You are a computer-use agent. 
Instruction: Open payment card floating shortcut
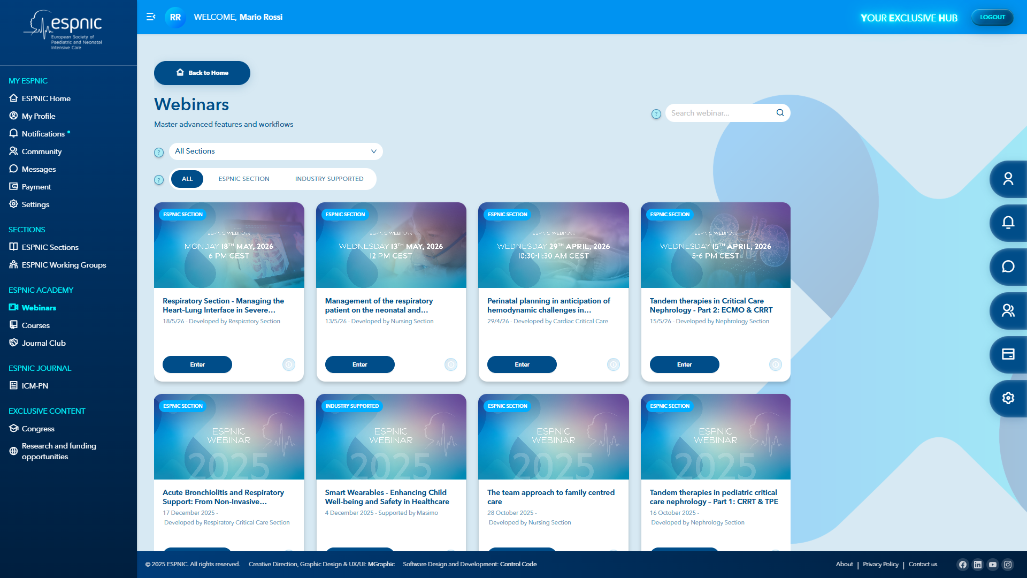coord(1008,354)
